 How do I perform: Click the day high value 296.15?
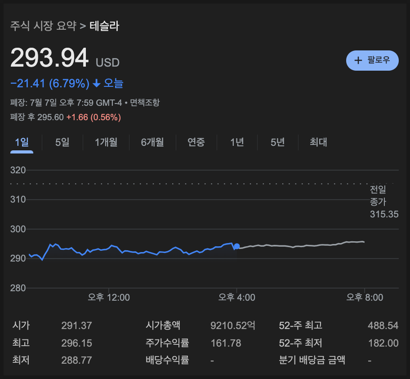[76, 343]
